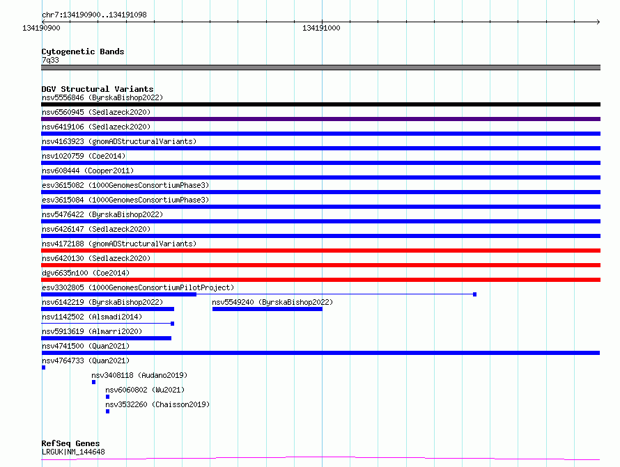Select nsv3408118 (Audano2019) label
This screenshot has width=620, height=467.
pos(139,375)
